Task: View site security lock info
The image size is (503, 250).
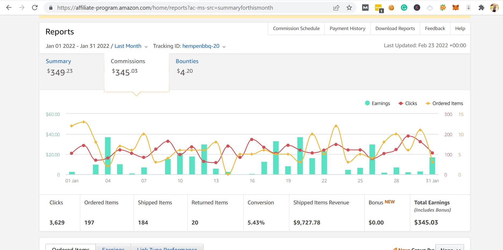Action: point(51,8)
